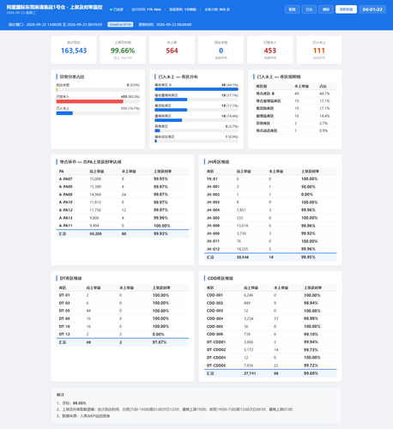
Task: Click the white 刷新数据 button
Action: (x=346, y=9)
